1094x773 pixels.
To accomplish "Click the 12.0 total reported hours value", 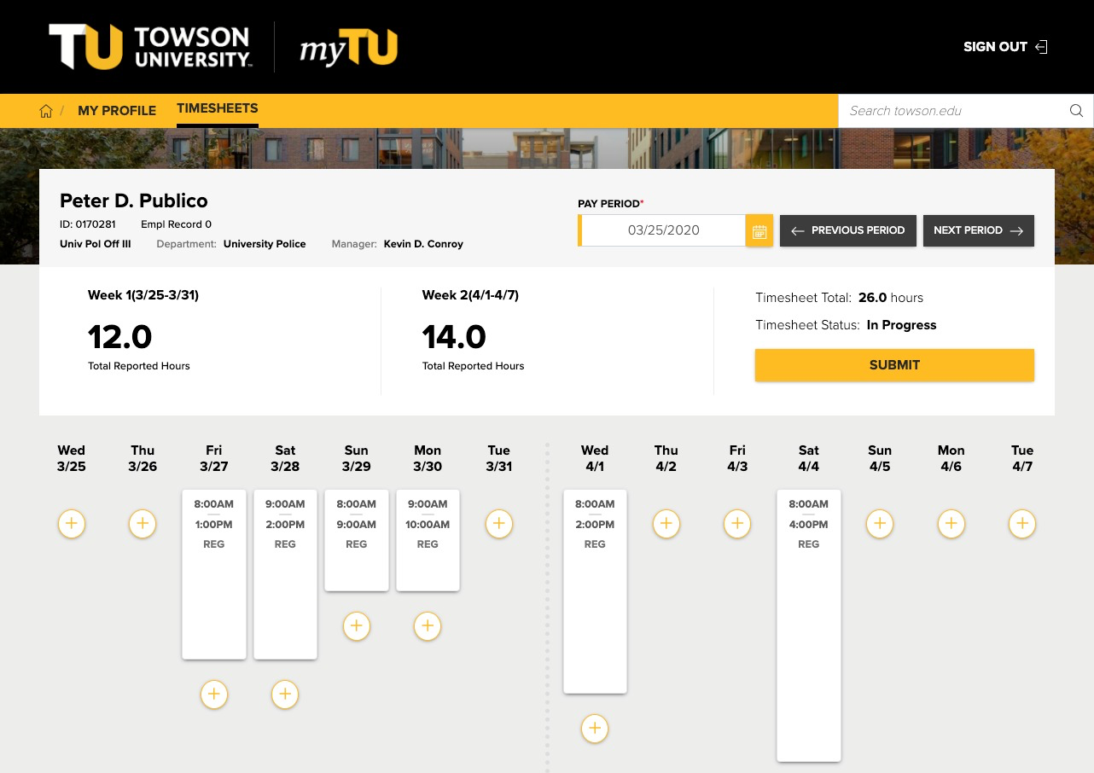I will point(119,337).
